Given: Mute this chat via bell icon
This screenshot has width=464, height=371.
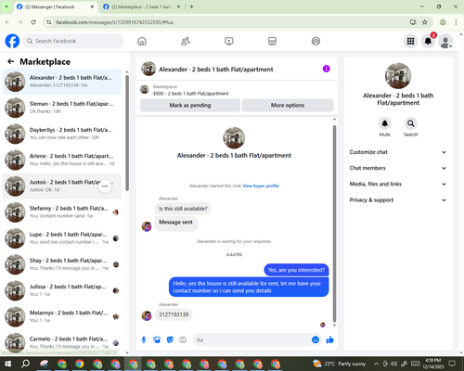Looking at the screenshot, I should click(x=384, y=123).
